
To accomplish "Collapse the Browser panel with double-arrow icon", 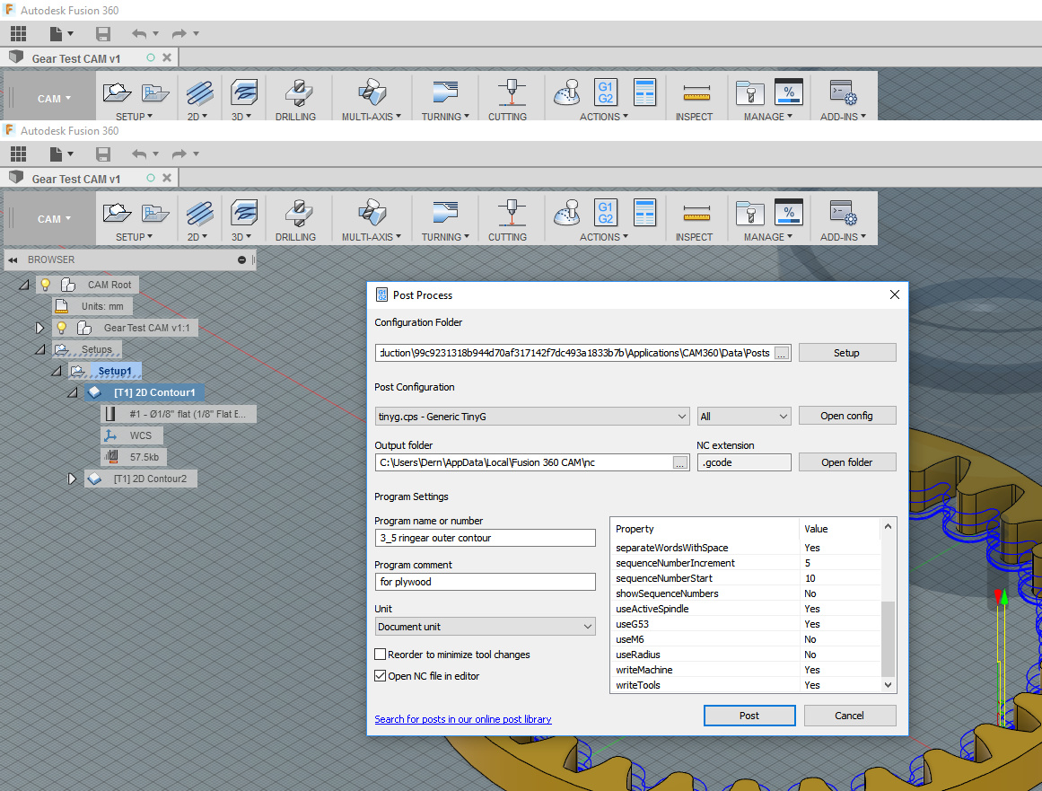I will click(13, 259).
